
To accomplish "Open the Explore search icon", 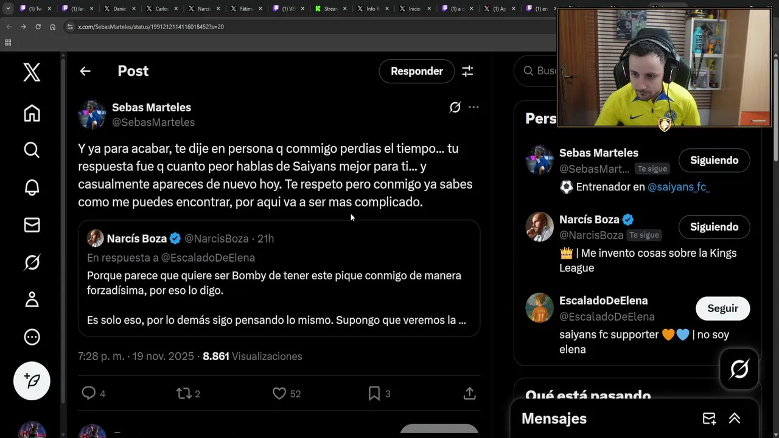I will tap(32, 150).
